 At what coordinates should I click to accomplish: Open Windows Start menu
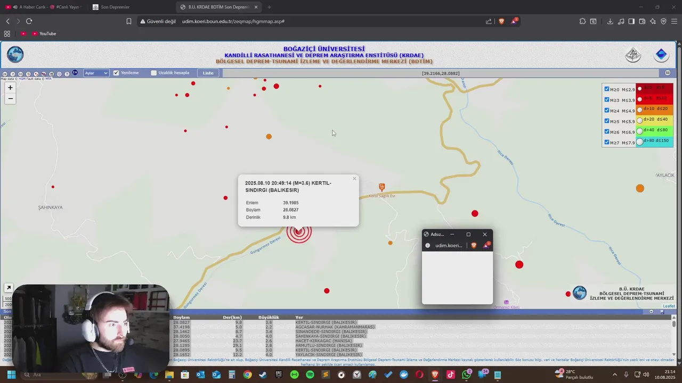tap(11, 374)
